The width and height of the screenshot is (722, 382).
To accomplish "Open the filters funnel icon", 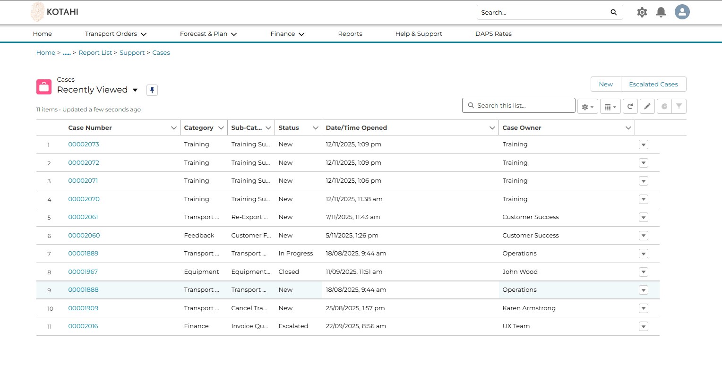I will click(679, 106).
